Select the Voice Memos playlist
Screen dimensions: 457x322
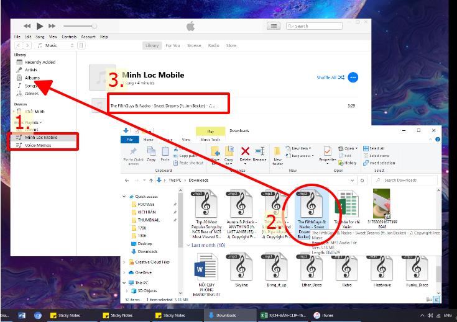(x=42, y=145)
